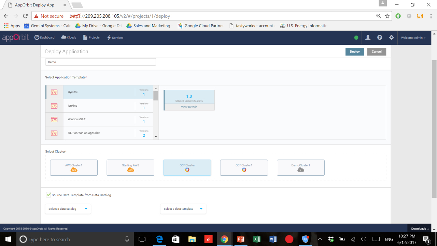Click the Cyclos3 template code icon
Viewport: 437px width, 246px height.
54,92
